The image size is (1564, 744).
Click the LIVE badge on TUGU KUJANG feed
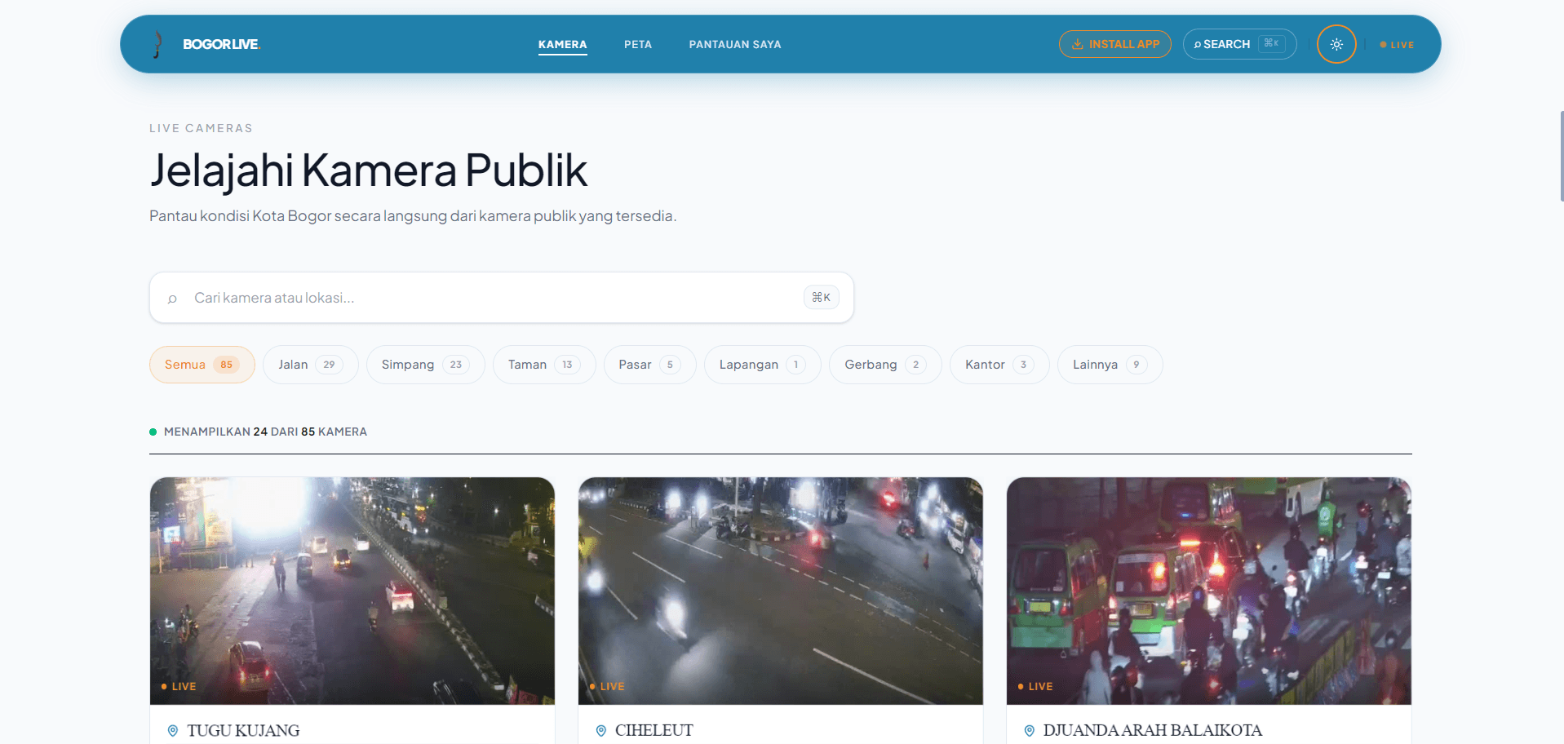179,687
